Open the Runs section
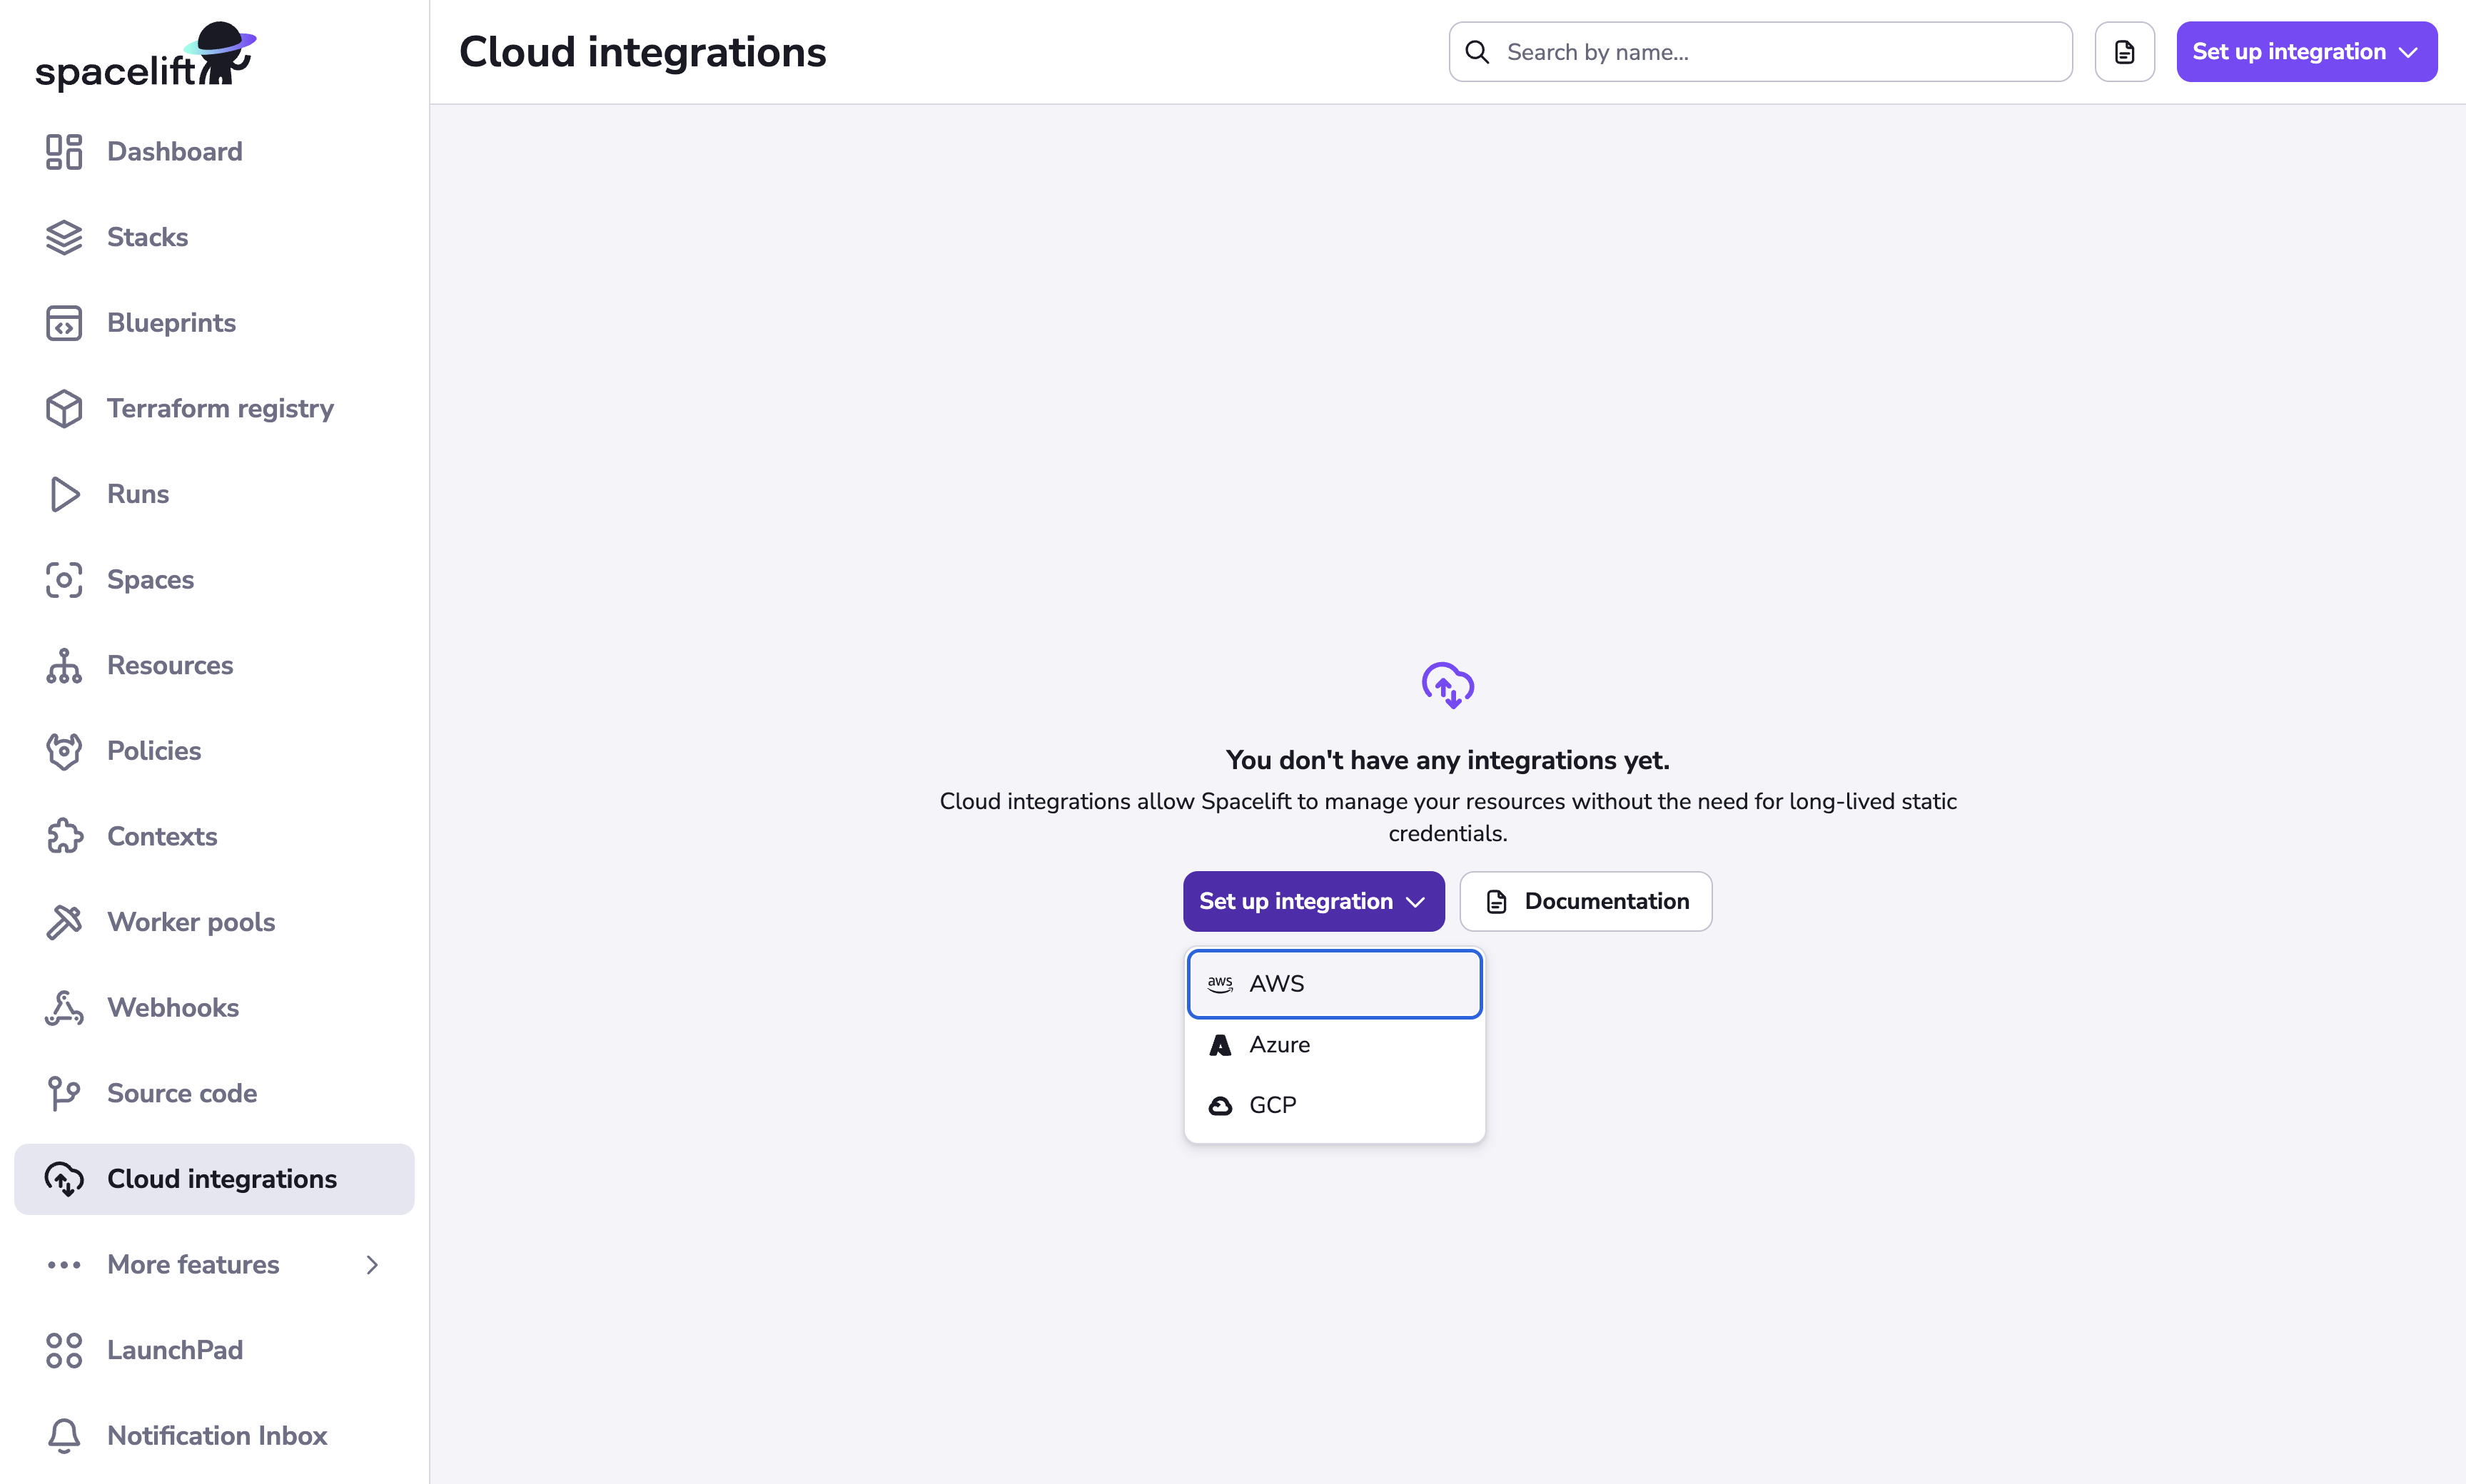 click(137, 494)
